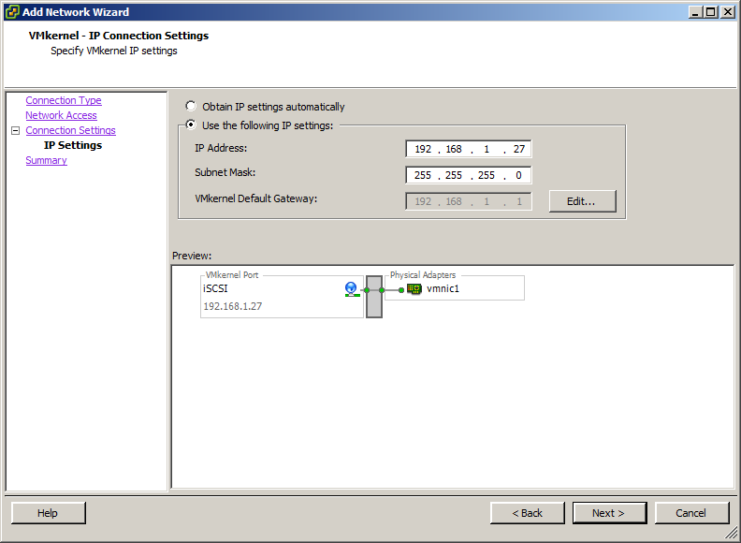This screenshot has width=741, height=543.
Task: Cancel the Add Network Wizard
Action: pyautogui.click(x=691, y=513)
